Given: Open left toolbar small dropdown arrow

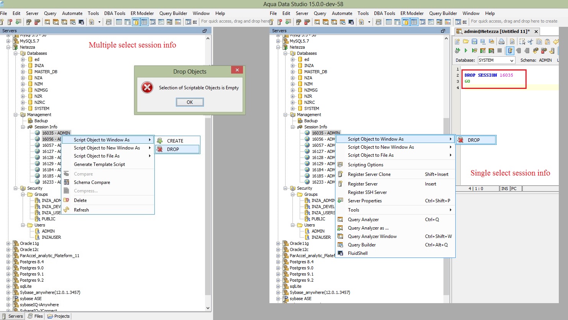Looking at the screenshot, I should pos(99,22).
